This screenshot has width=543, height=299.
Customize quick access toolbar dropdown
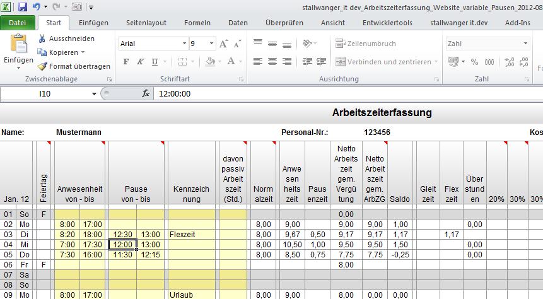click(91, 7)
